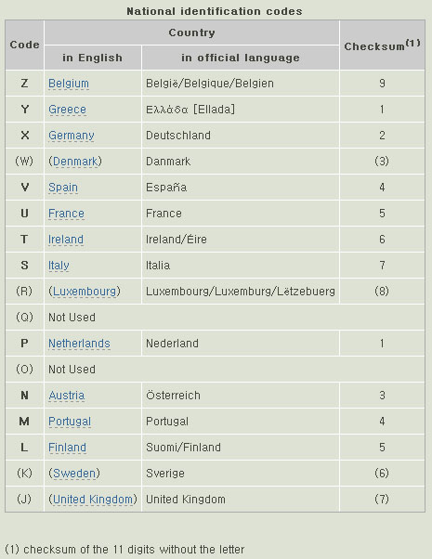Click the Germany hyperlink
The width and height of the screenshot is (432, 559).
[x=72, y=136]
